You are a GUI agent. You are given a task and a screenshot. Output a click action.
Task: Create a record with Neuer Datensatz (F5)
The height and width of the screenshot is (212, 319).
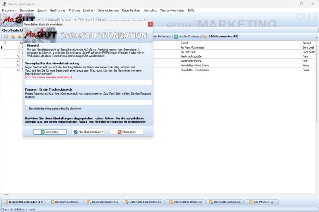click(102, 202)
